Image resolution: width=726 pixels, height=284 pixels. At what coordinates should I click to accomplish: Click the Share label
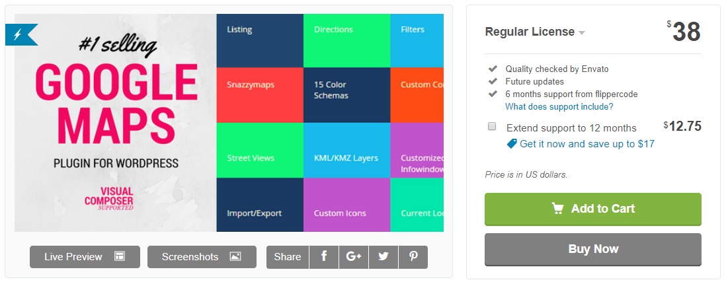(288, 257)
